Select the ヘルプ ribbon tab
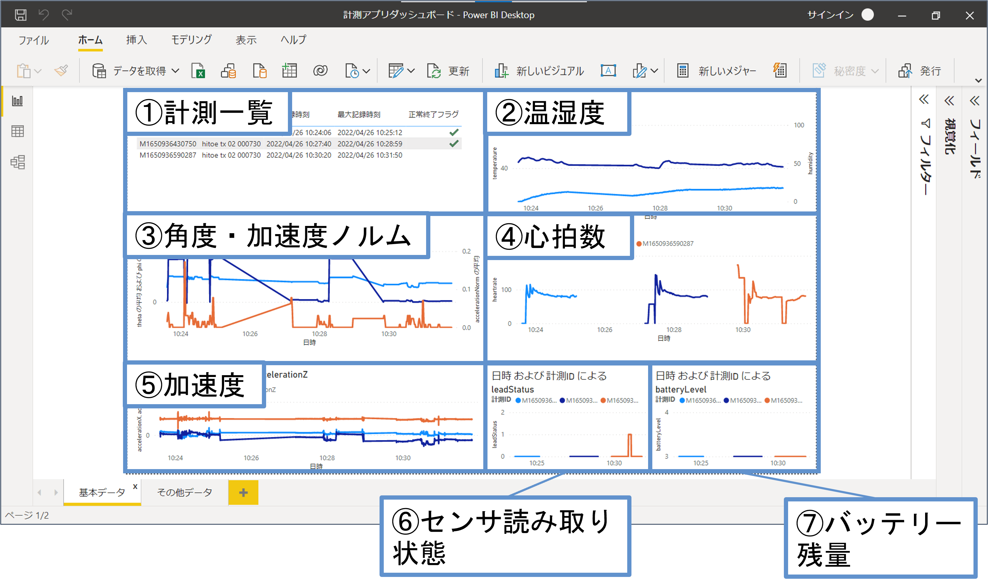The image size is (988, 586). (293, 40)
